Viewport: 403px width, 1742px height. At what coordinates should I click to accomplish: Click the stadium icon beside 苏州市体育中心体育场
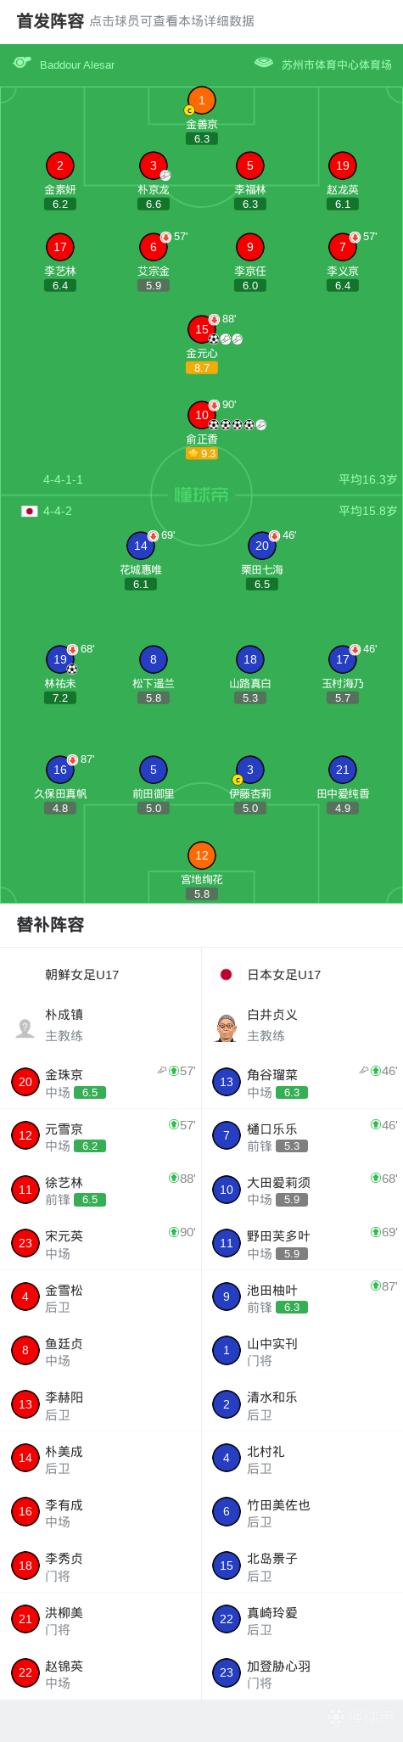coord(264,63)
